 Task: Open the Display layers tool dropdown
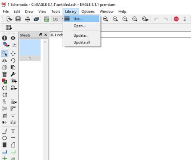pyautogui.click(x=6, y=45)
